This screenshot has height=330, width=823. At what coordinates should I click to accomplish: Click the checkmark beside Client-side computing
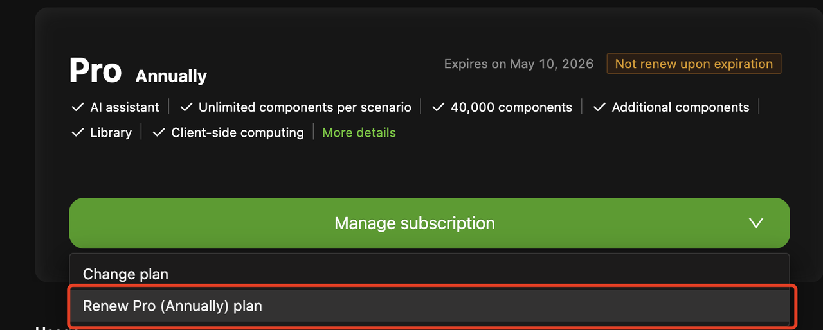(x=159, y=133)
